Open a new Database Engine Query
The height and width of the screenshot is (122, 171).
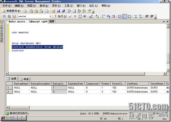tap(25, 11)
